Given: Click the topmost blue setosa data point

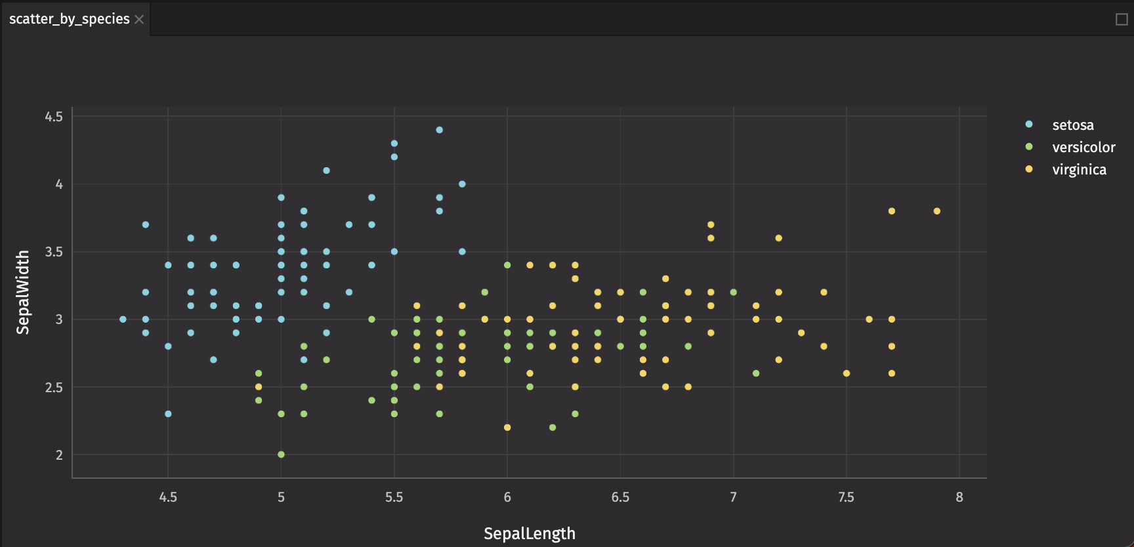Looking at the screenshot, I should (440, 130).
